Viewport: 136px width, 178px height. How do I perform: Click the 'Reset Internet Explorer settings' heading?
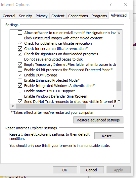pos(31,128)
